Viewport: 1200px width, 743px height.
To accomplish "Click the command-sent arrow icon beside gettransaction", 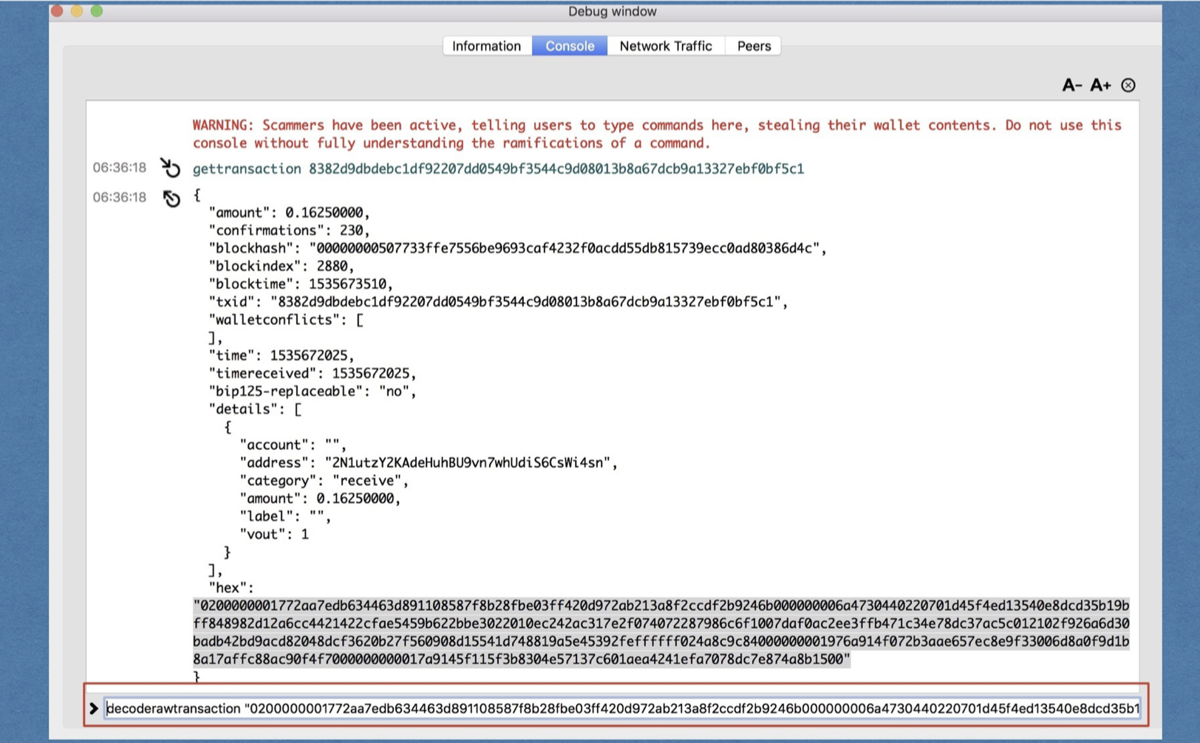I will coord(171,168).
